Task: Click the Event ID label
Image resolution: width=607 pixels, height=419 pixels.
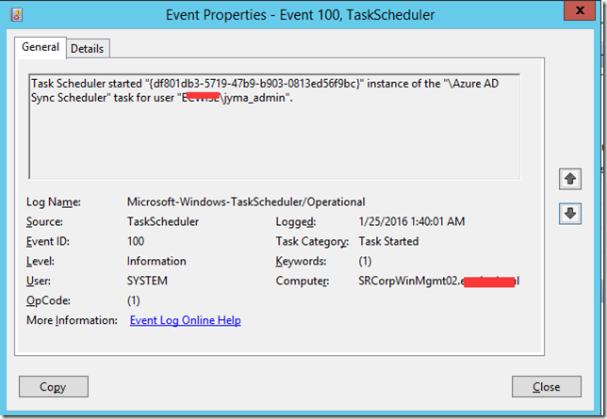Action: (x=48, y=241)
